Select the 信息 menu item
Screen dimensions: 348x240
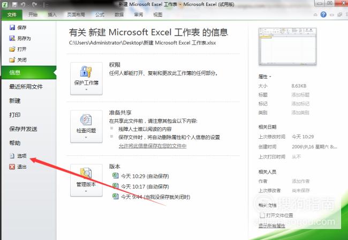coord(29,73)
